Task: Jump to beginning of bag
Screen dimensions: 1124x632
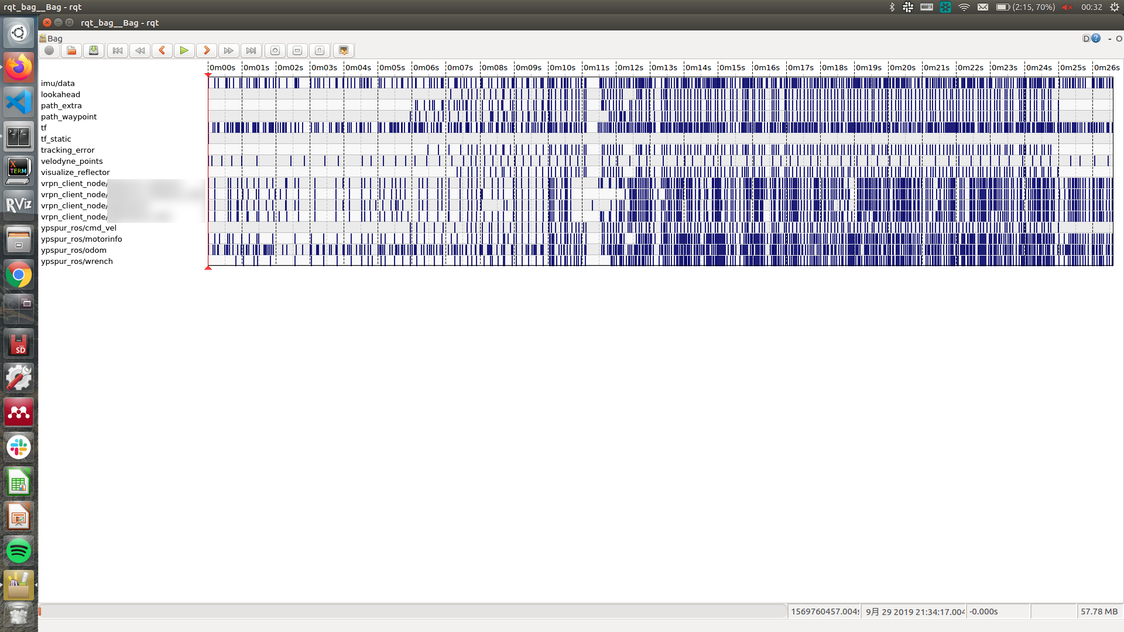Action: point(117,50)
